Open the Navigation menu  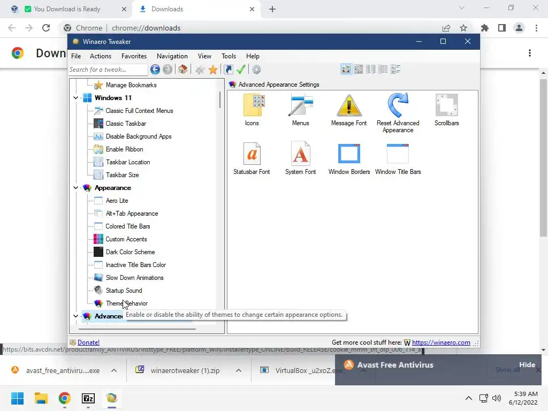(172, 56)
